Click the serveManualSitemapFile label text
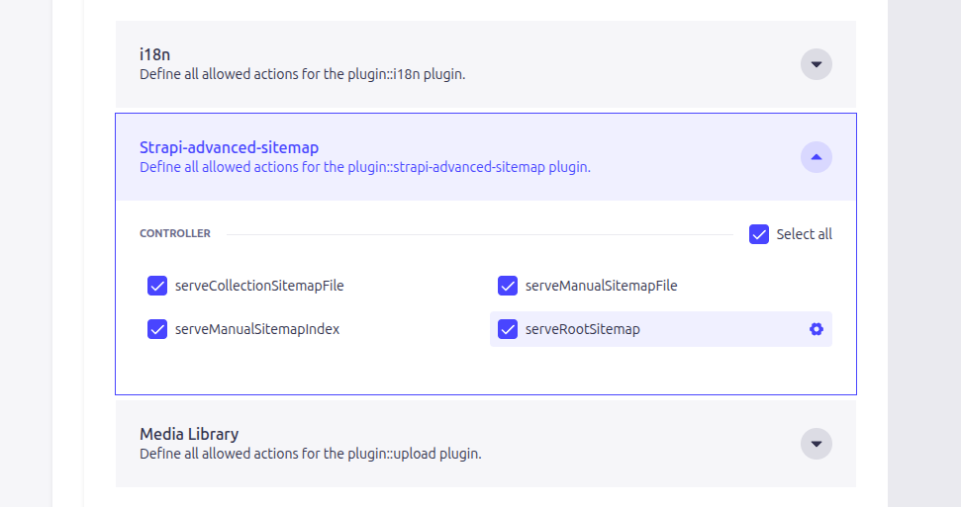 (x=601, y=286)
